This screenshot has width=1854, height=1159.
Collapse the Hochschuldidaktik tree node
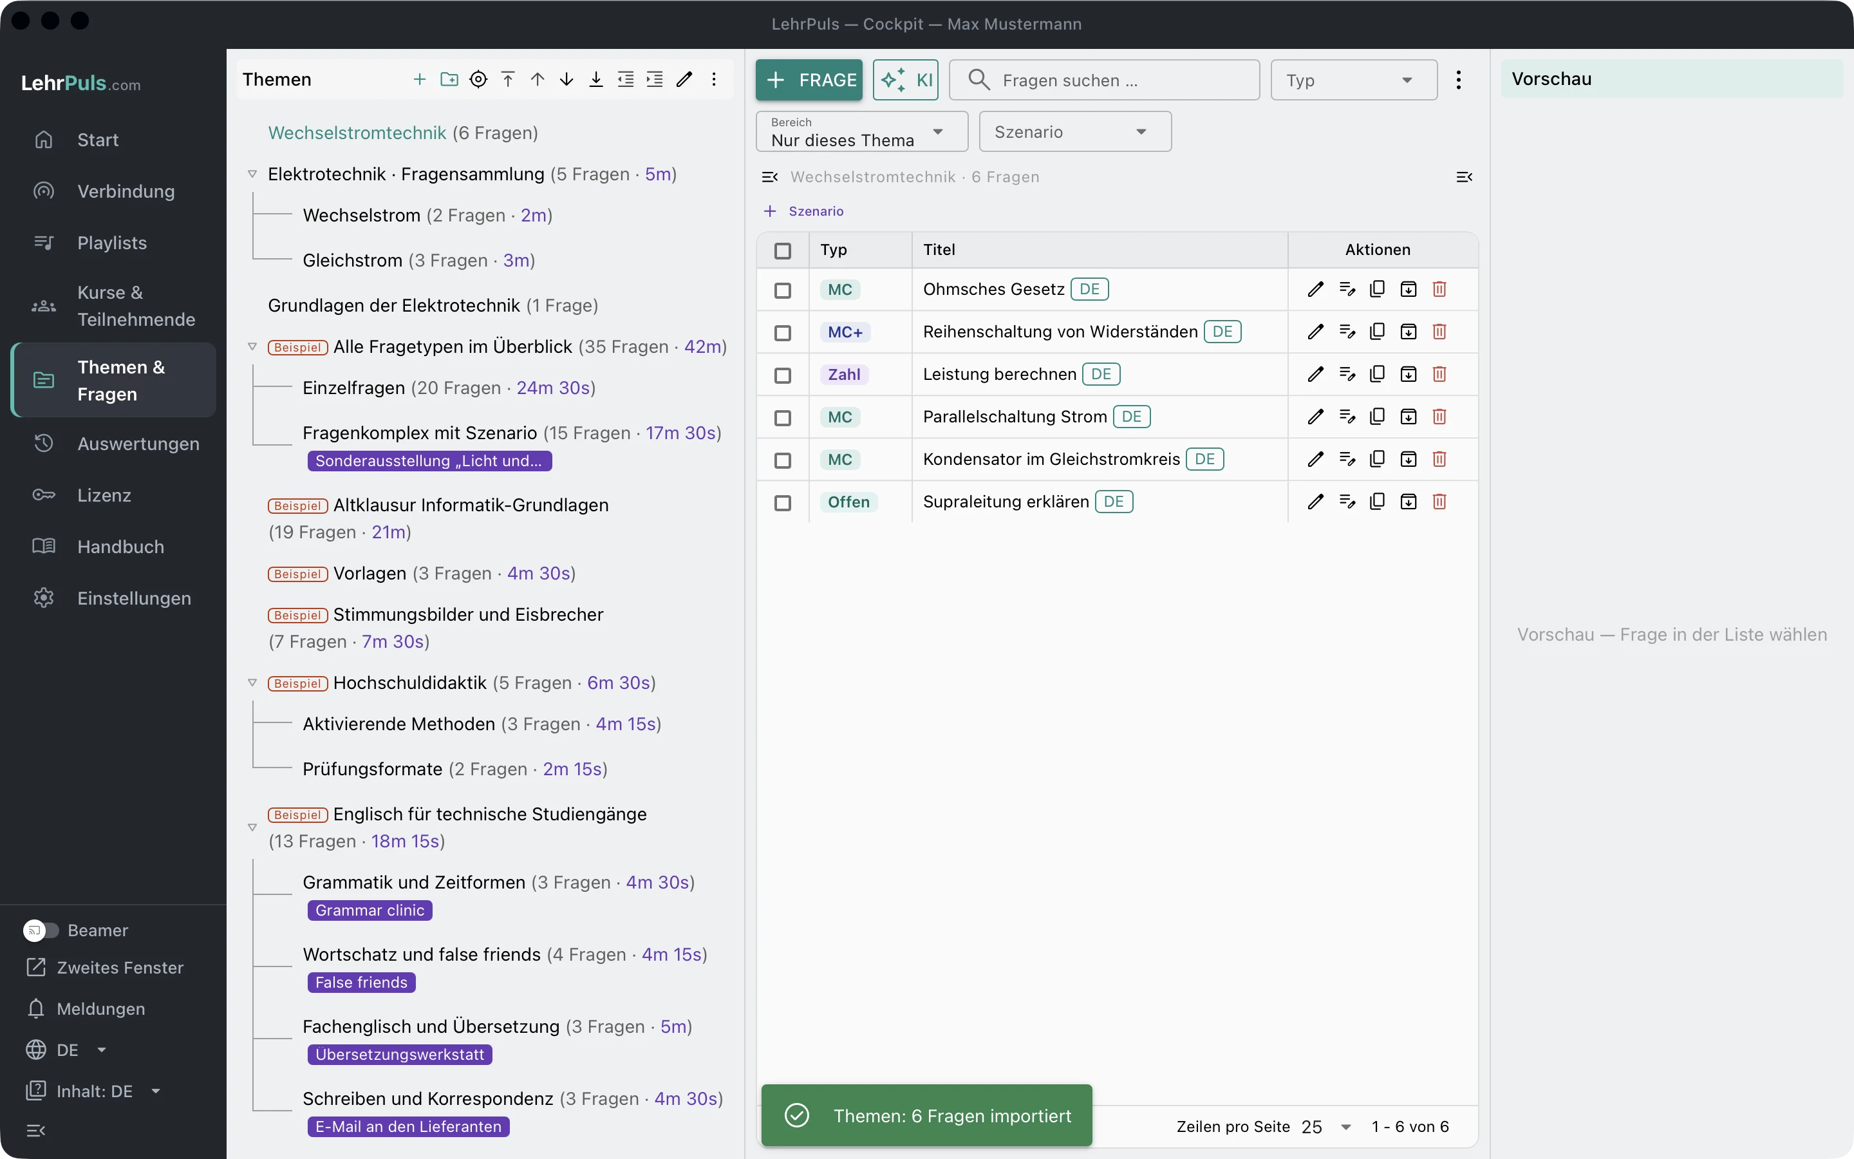point(252,683)
